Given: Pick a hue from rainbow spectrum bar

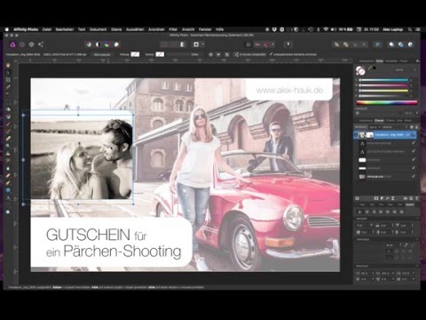Looking at the screenshot, I should (387, 103).
